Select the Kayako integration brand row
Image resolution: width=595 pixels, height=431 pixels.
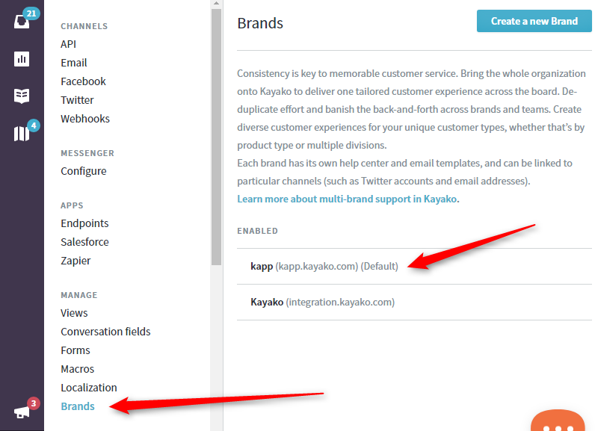click(414, 302)
